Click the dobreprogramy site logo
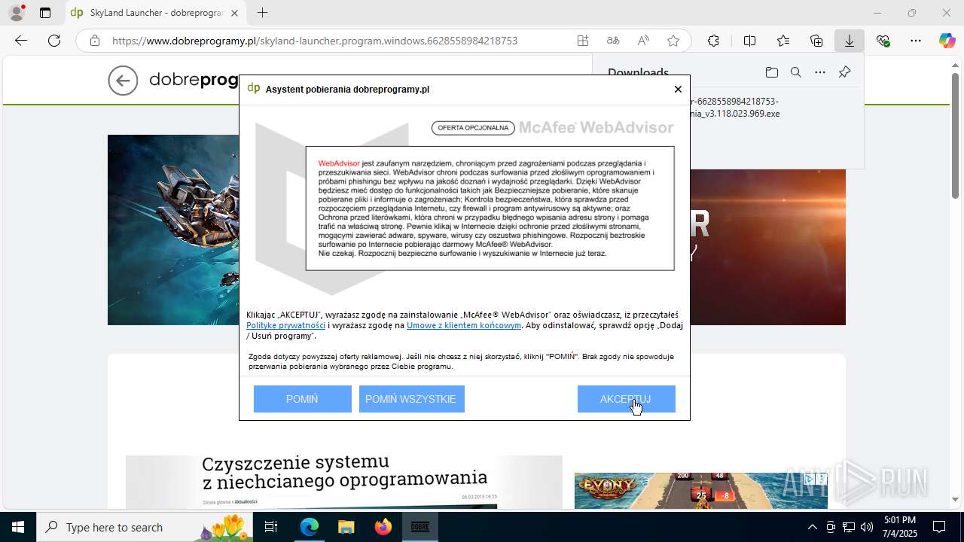964x542 pixels. (194, 80)
